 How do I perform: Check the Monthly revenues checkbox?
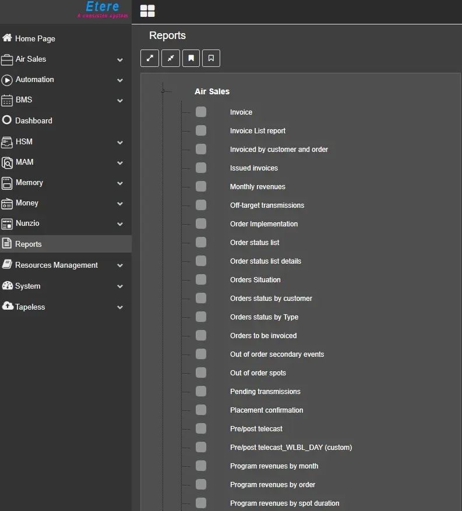tap(201, 187)
